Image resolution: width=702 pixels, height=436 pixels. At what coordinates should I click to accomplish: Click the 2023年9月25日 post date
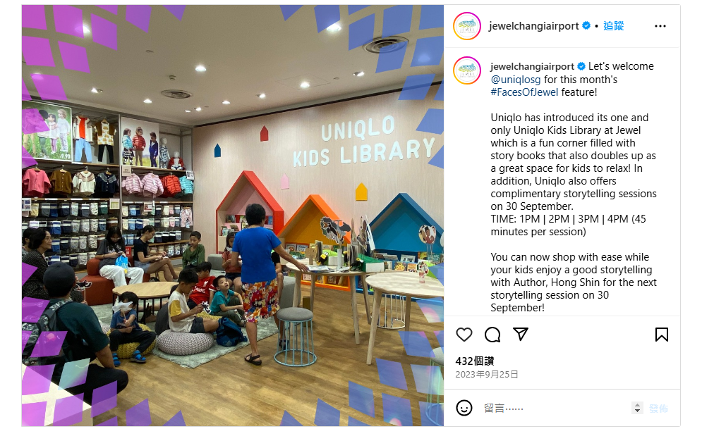tap(487, 374)
